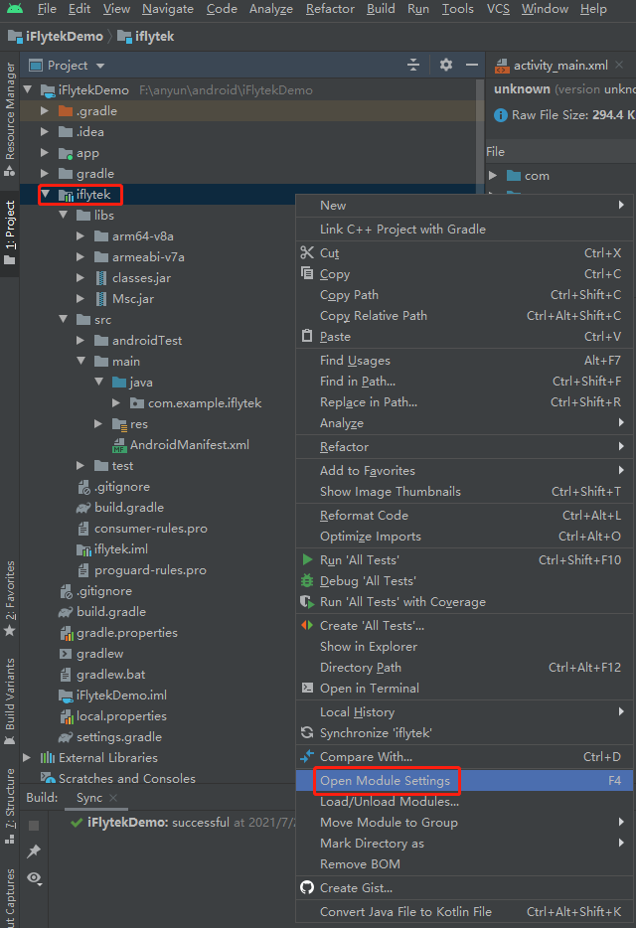Expand the com.example.iflytek package
The width and height of the screenshot is (636, 928).
tap(116, 403)
